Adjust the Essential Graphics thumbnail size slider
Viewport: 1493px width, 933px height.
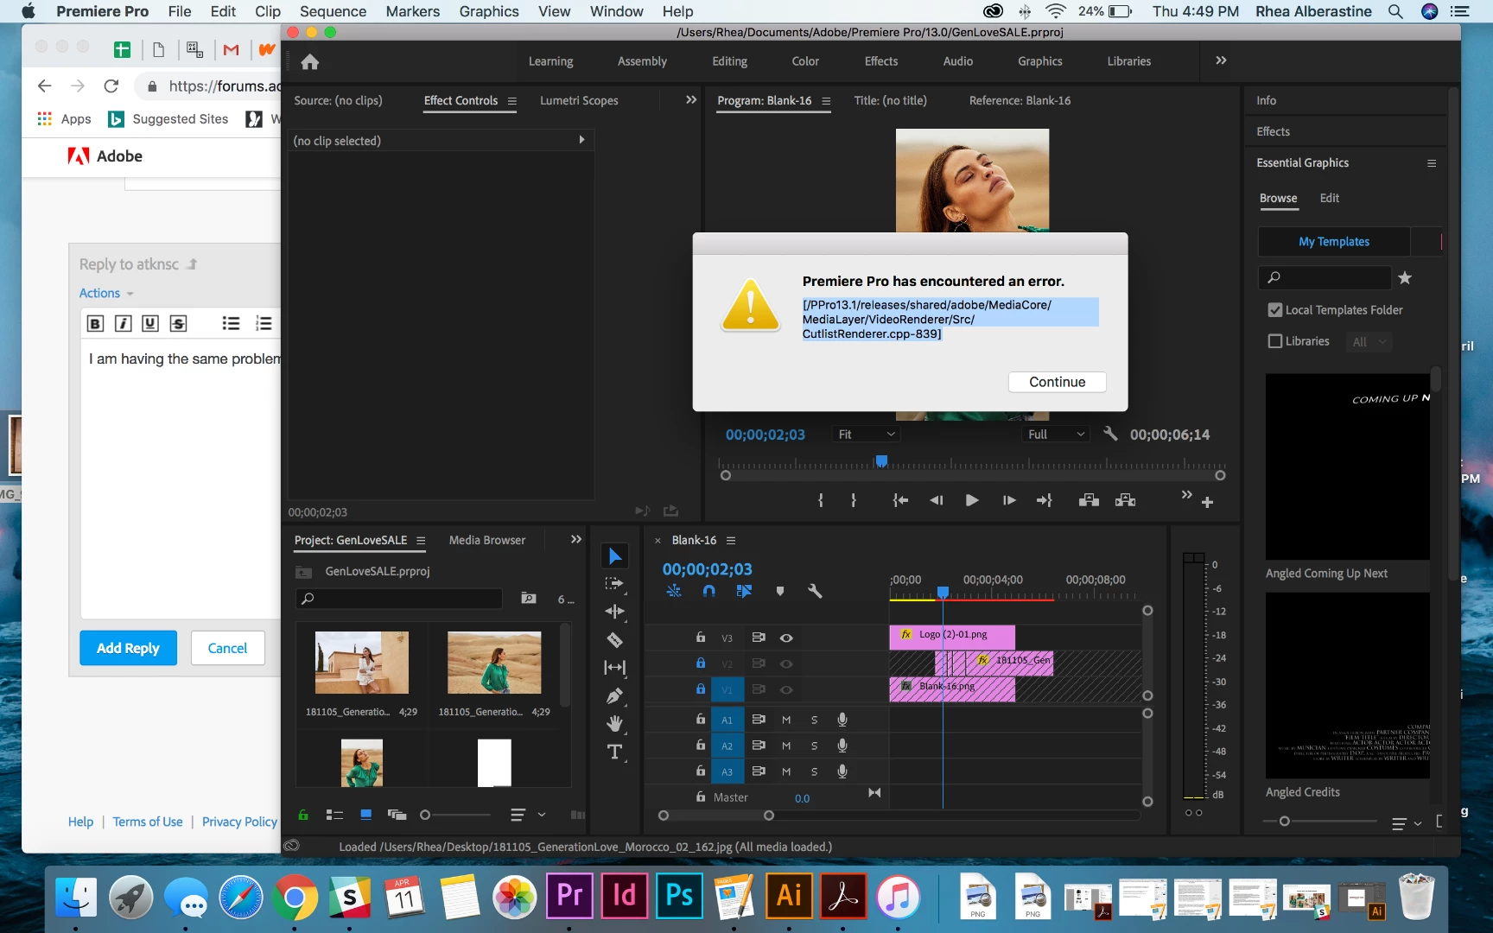(x=1285, y=822)
